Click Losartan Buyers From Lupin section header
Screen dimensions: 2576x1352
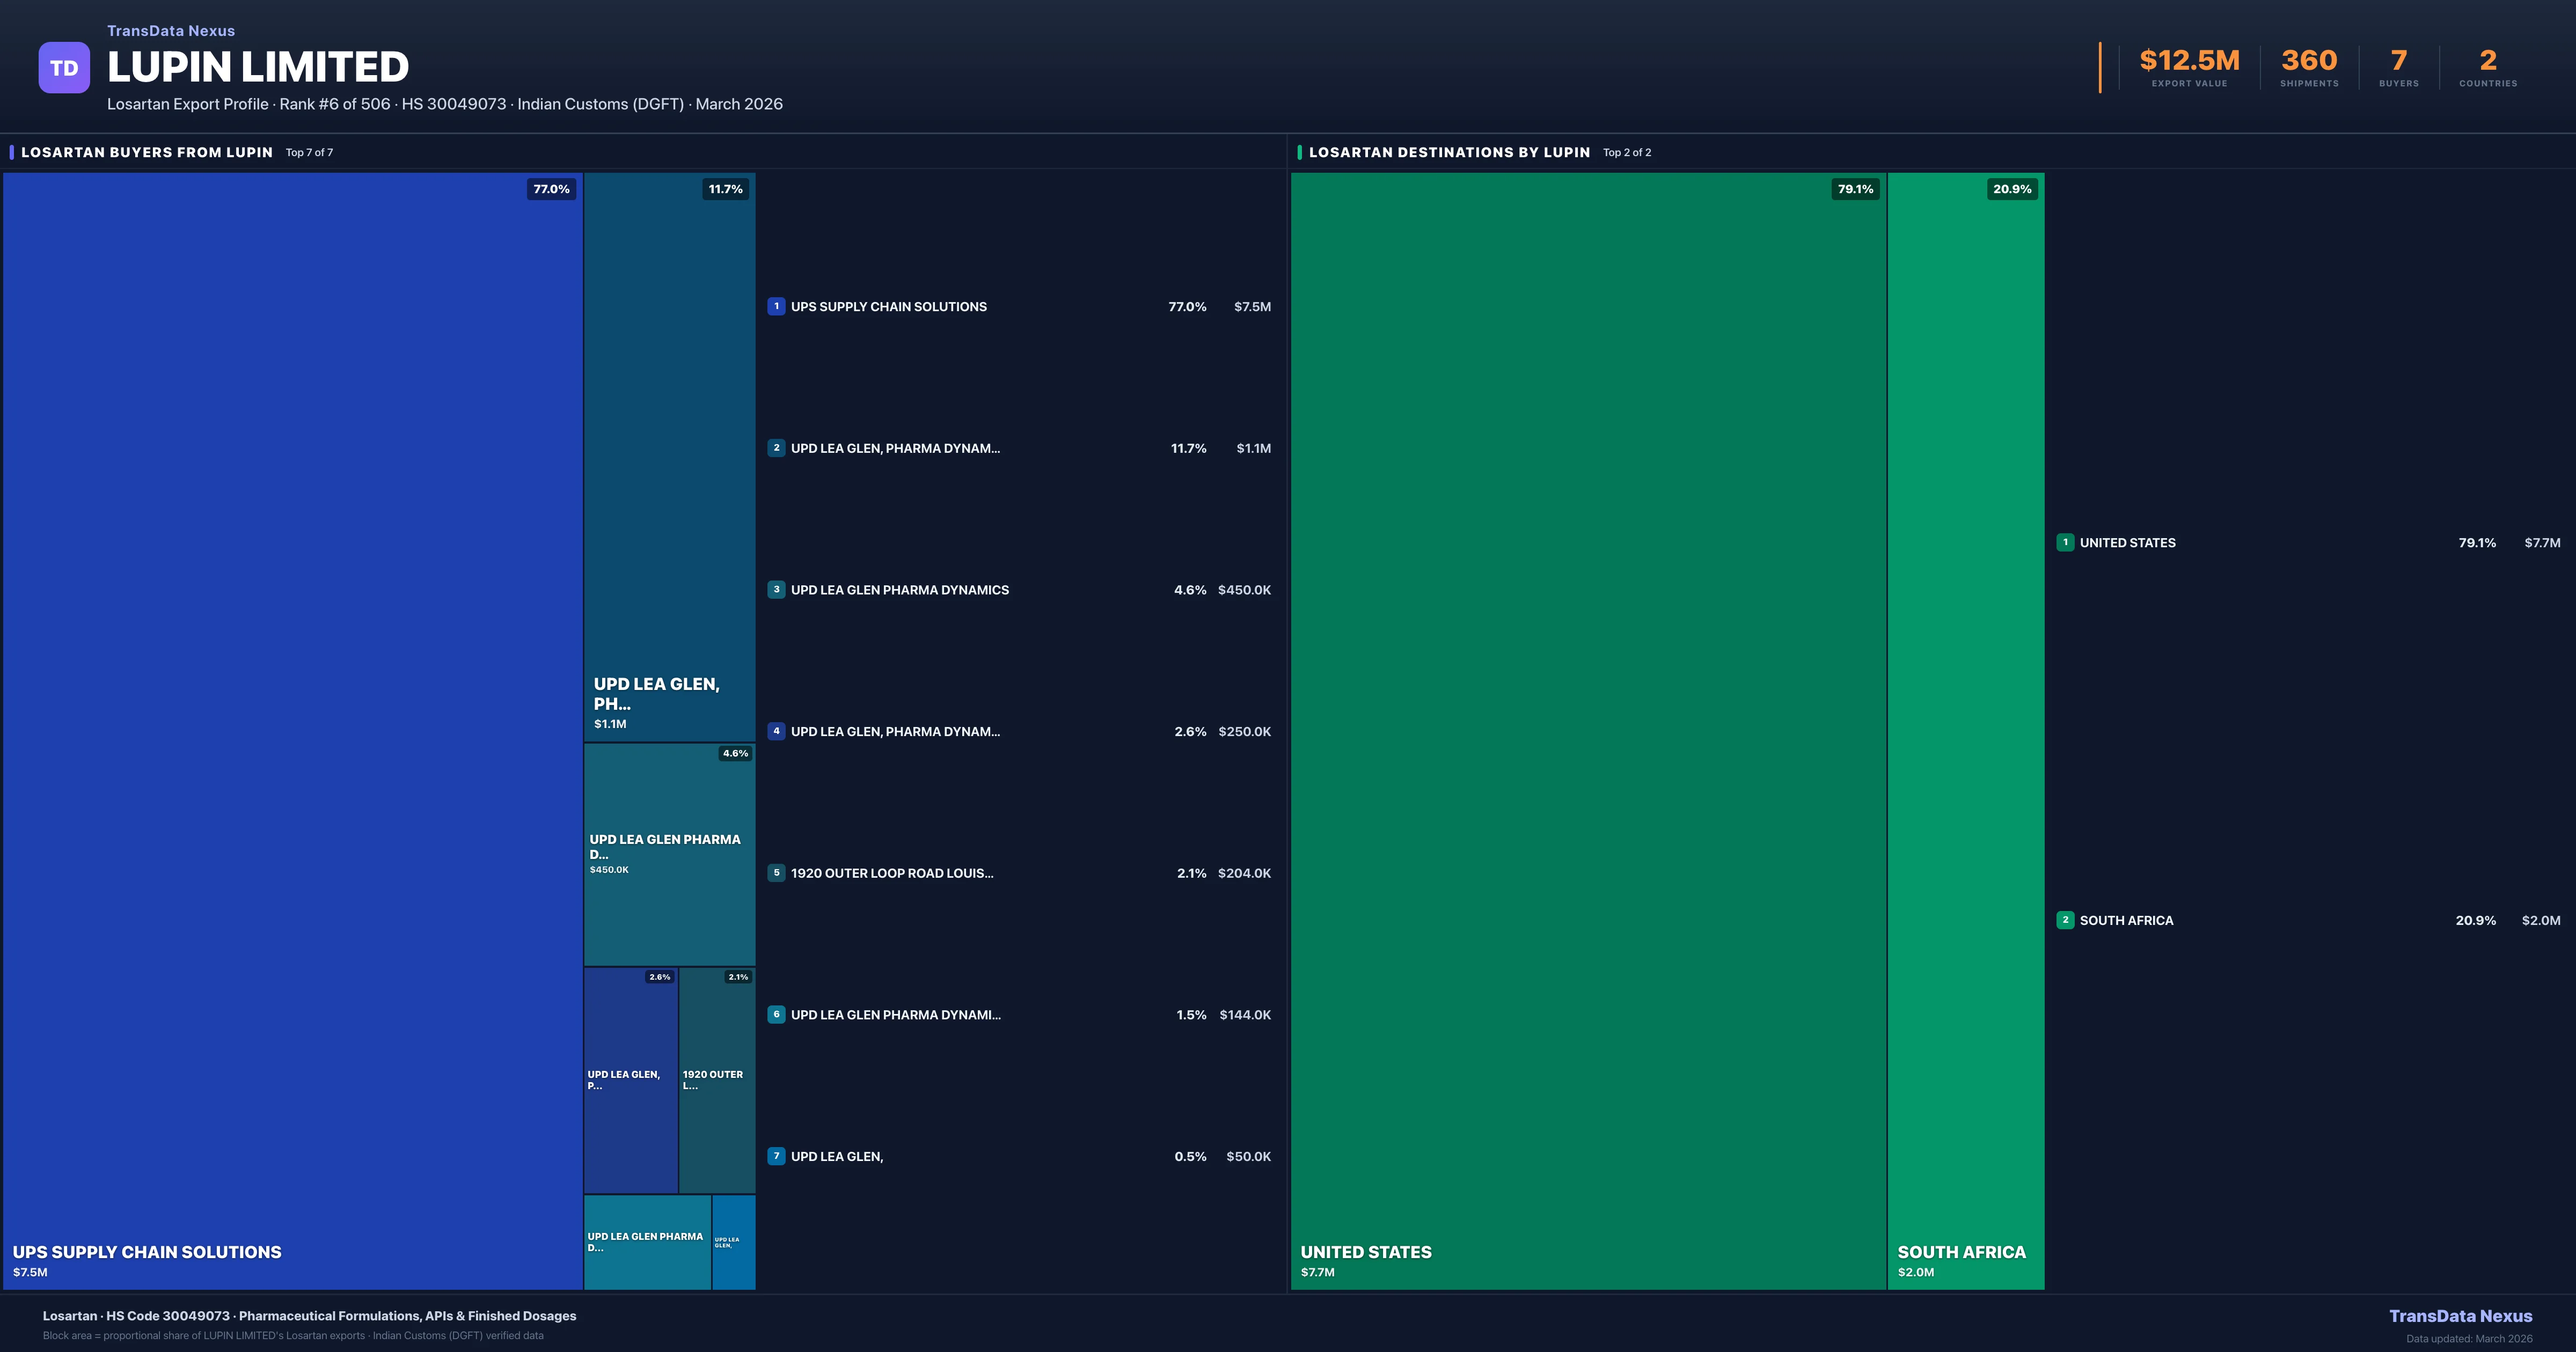click(147, 152)
